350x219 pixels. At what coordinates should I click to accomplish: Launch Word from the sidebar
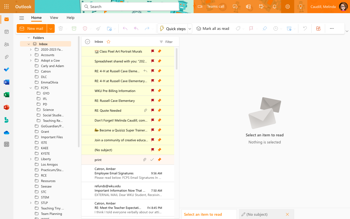pos(7,82)
